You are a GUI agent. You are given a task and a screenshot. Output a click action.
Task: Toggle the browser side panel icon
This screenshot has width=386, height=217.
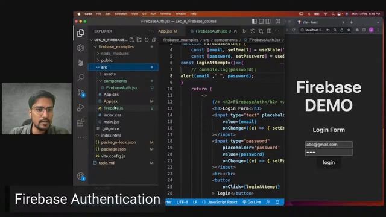pyautogui.click(x=364, y=30)
